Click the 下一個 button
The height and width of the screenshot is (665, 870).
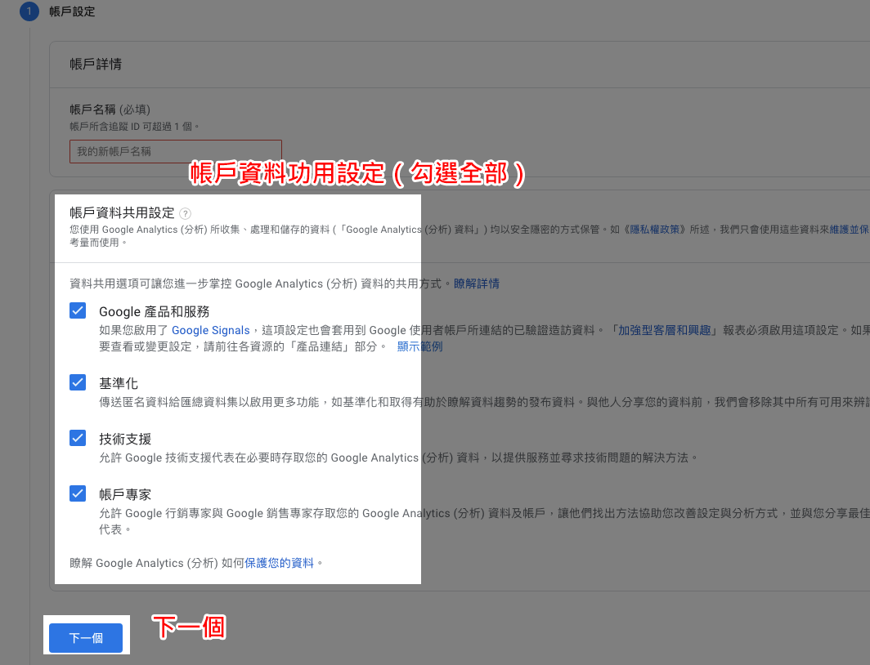[x=85, y=638]
